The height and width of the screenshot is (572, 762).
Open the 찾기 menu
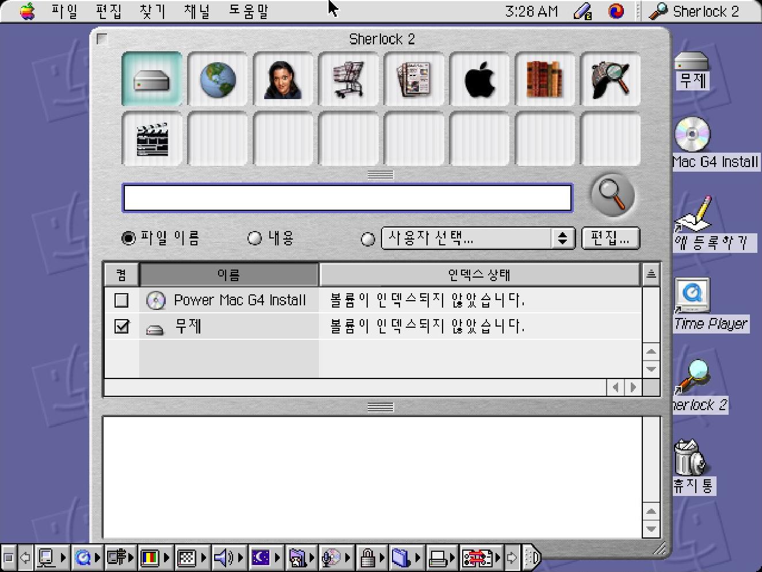153,11
